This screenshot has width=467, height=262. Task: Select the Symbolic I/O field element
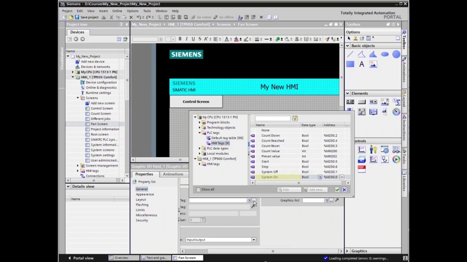(373, 102)
